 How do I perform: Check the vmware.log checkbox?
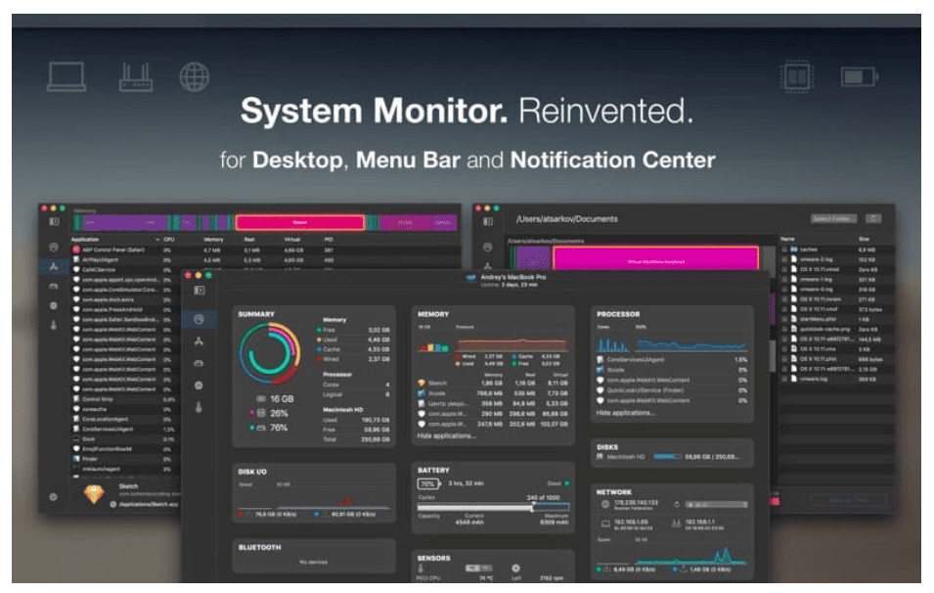pos(784,379)
